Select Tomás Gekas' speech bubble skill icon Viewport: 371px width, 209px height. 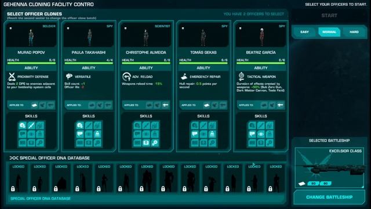tap(195, 134)
